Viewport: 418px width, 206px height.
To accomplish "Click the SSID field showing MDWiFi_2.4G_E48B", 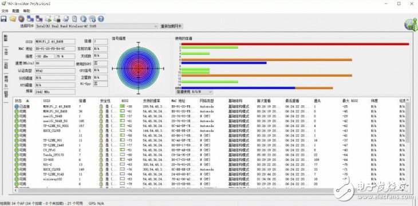I will (55, 42).
